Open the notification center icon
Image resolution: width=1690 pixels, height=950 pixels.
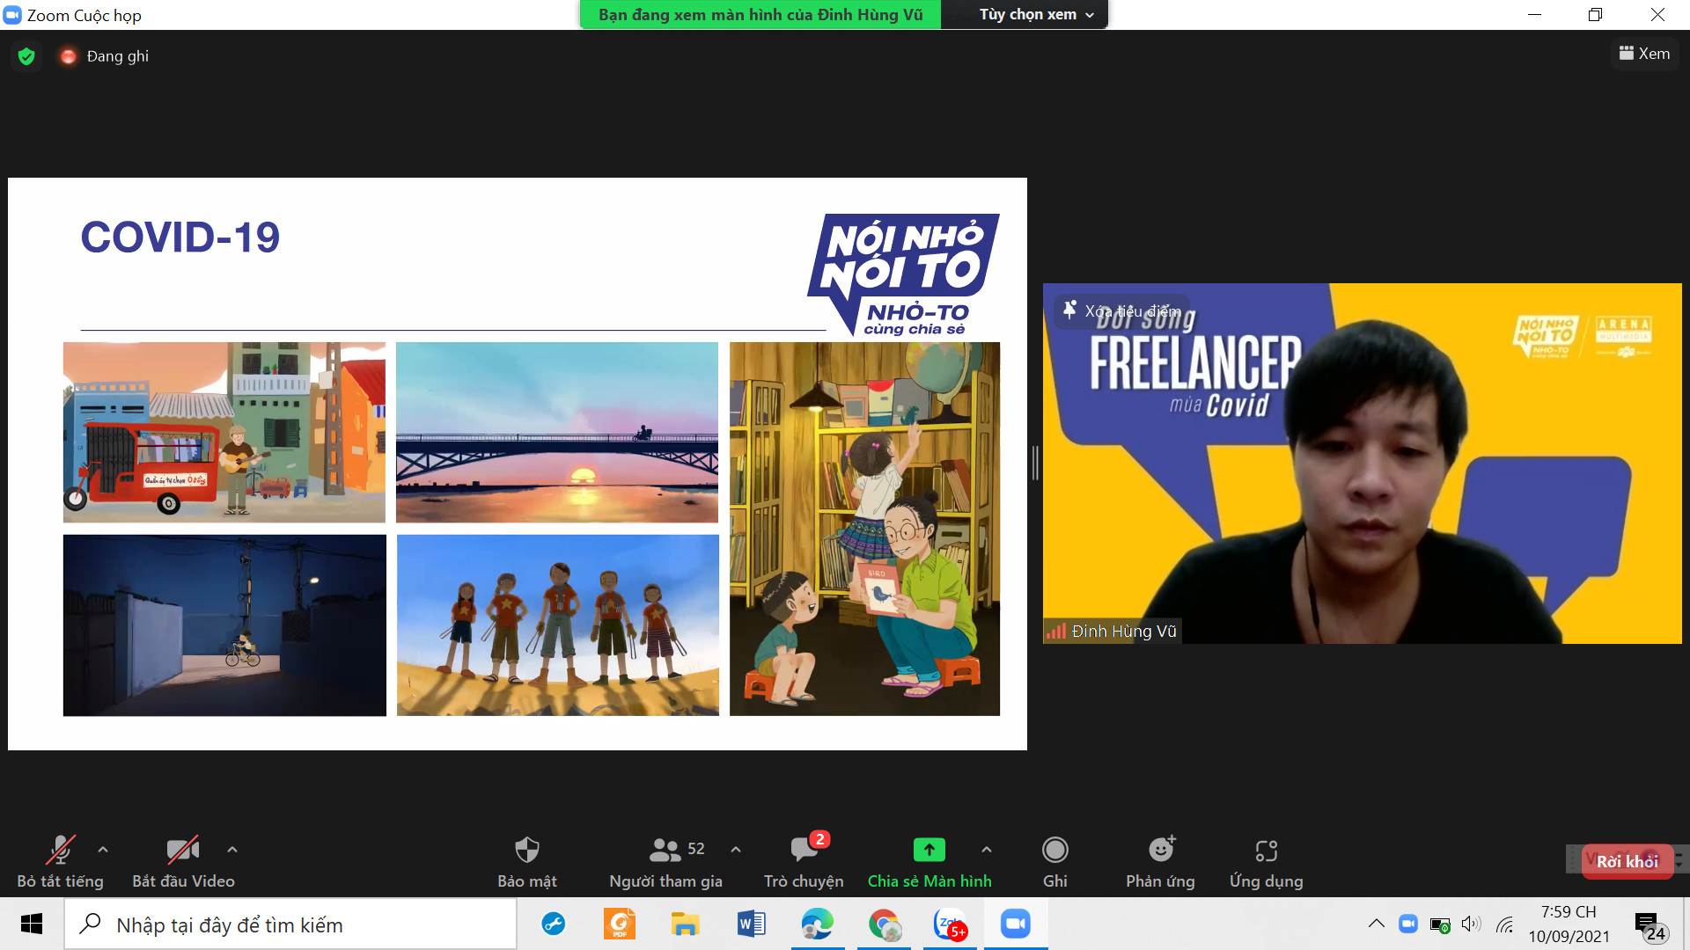pos(1651,925)
